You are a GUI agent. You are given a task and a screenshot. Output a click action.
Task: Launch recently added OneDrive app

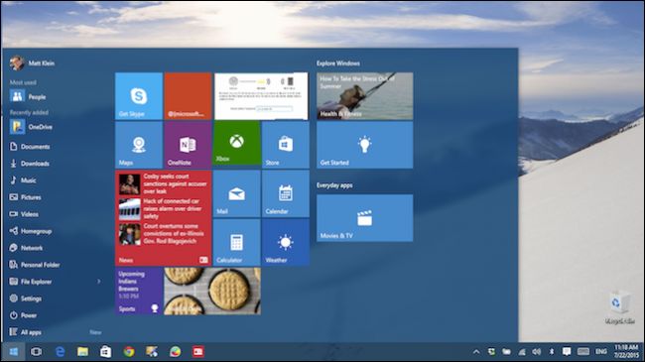pos(32,127)
